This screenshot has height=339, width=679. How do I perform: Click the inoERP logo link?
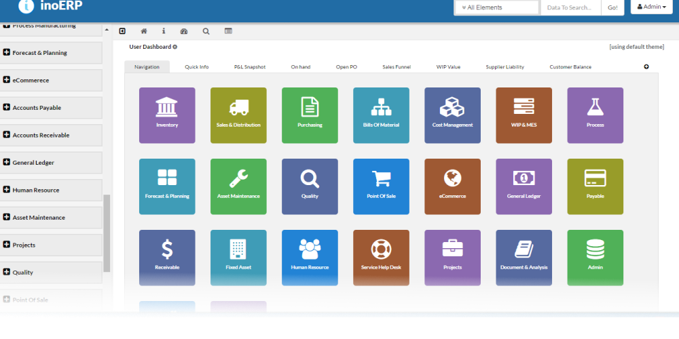click(x=50, y=5)
